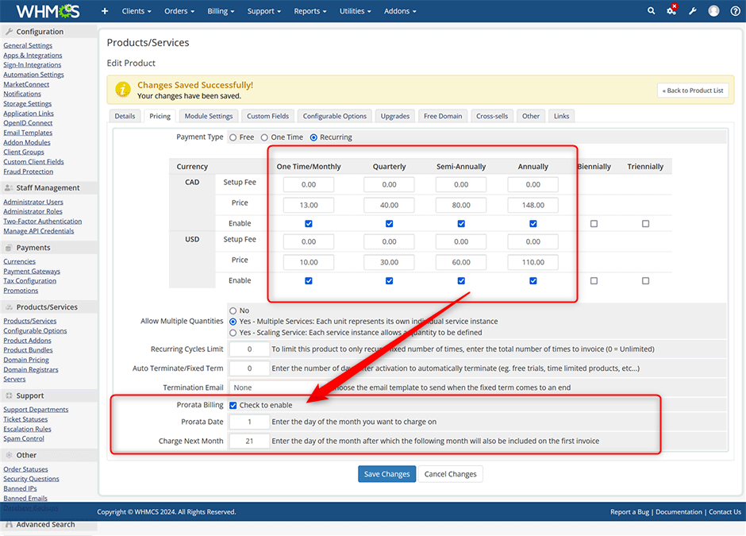Open the wrench configuration icon
The image size is (746, 536).
coord(692,11)
